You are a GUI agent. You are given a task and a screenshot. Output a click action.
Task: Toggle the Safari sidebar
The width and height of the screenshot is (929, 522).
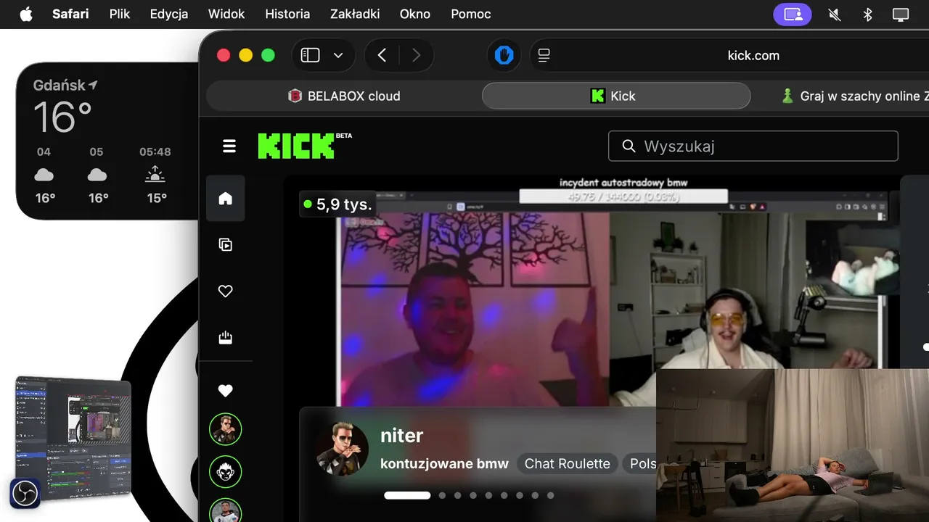[x=311, y=55]
